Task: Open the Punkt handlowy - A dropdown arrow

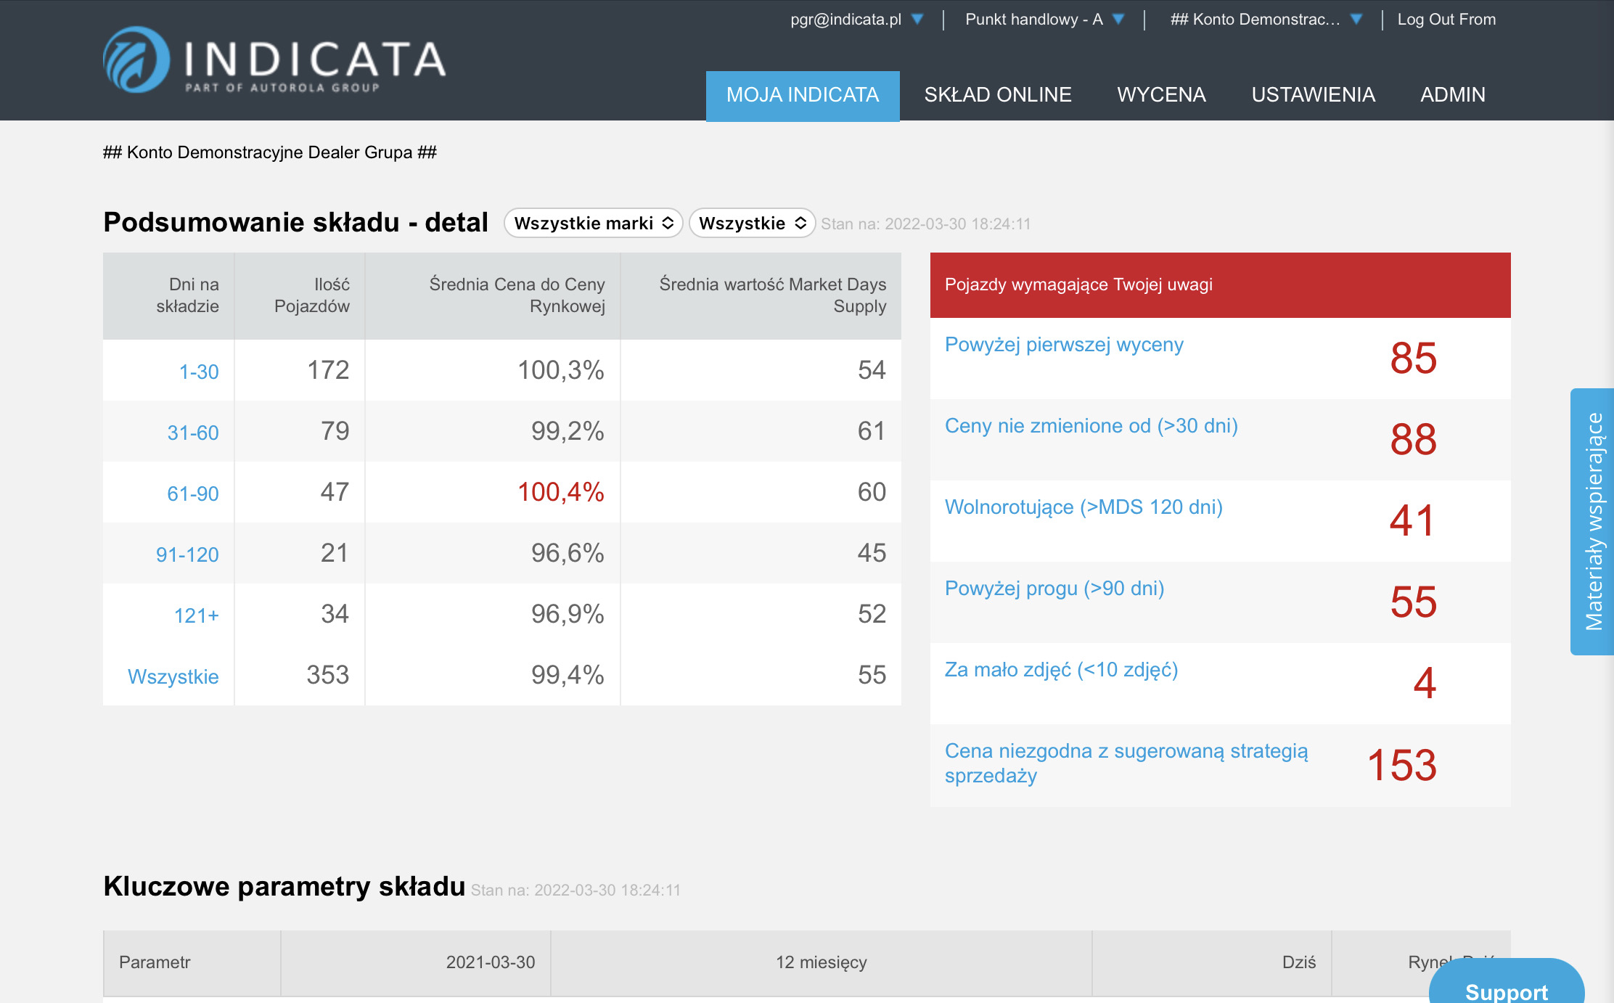Action: click(x=1118, y=20)
